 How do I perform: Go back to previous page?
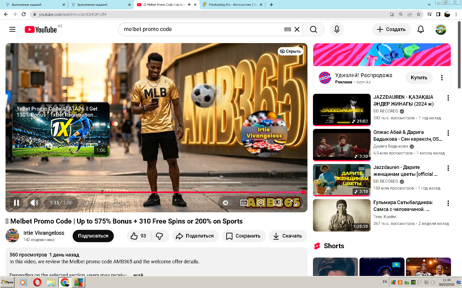[6, 14]
